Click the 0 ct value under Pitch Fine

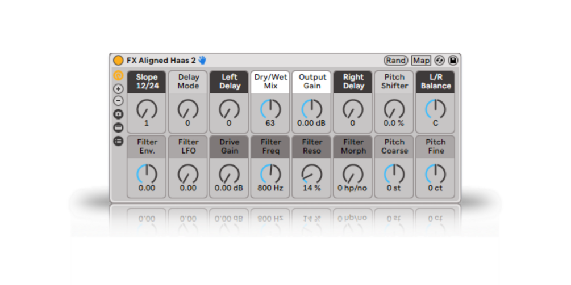click(436, 188)
